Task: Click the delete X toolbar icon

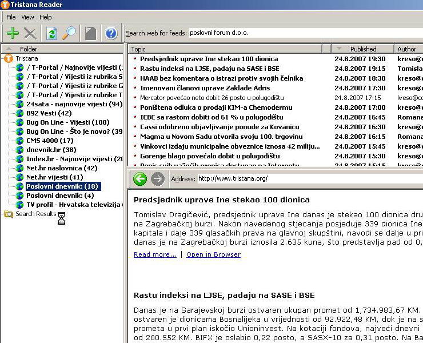Action: coord(30,33)
